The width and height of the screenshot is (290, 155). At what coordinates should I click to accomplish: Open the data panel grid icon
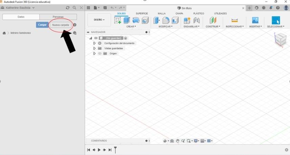pos(88,8)
